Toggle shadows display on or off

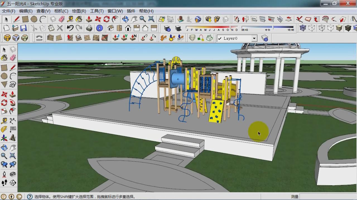pyautogui.click(x=178, y=28)
